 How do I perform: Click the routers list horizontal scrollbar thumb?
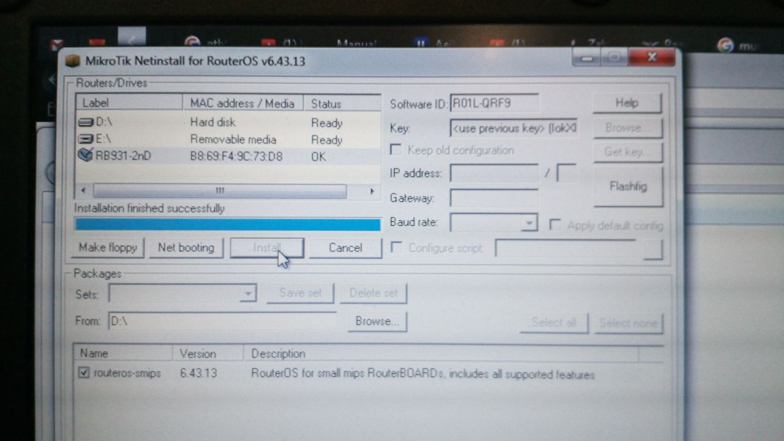pos(220,191)
